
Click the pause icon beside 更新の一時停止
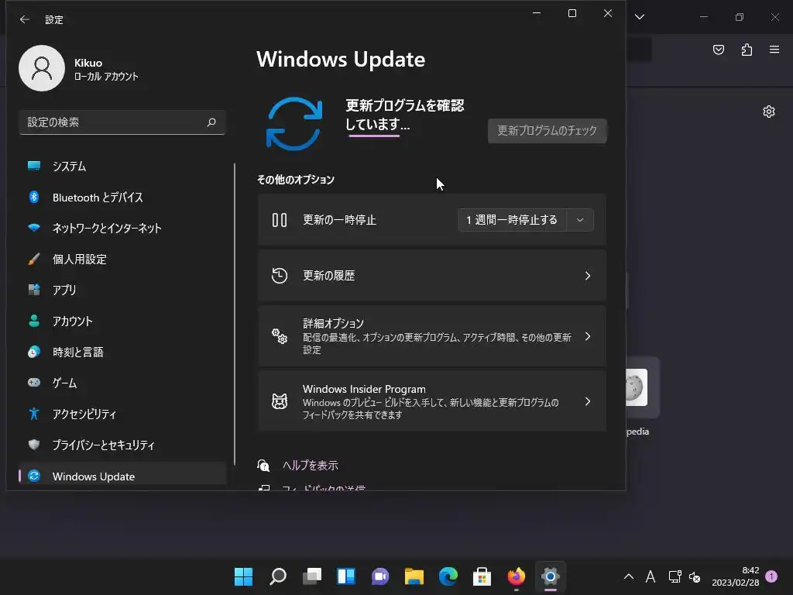point(279,220)
